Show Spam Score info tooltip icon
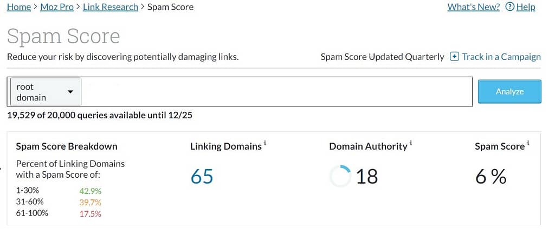The width and height of the screenshot is (555, 248). (528, 143)
